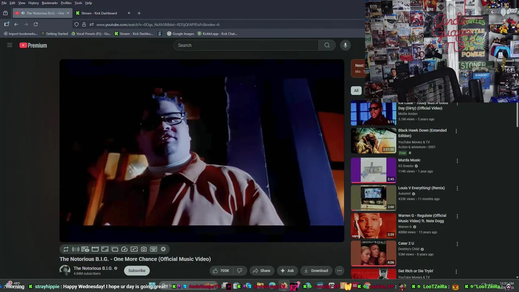
Task: Open options for Get Rich or Die Tryin'
Action: click(456, 272)
